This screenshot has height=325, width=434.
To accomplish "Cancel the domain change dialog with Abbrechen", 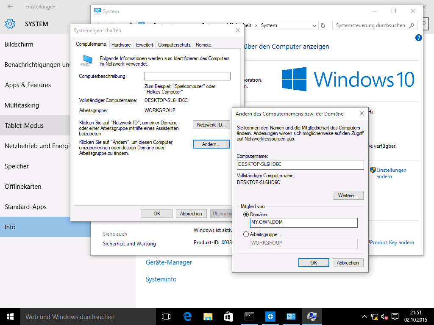I will 348,262.
